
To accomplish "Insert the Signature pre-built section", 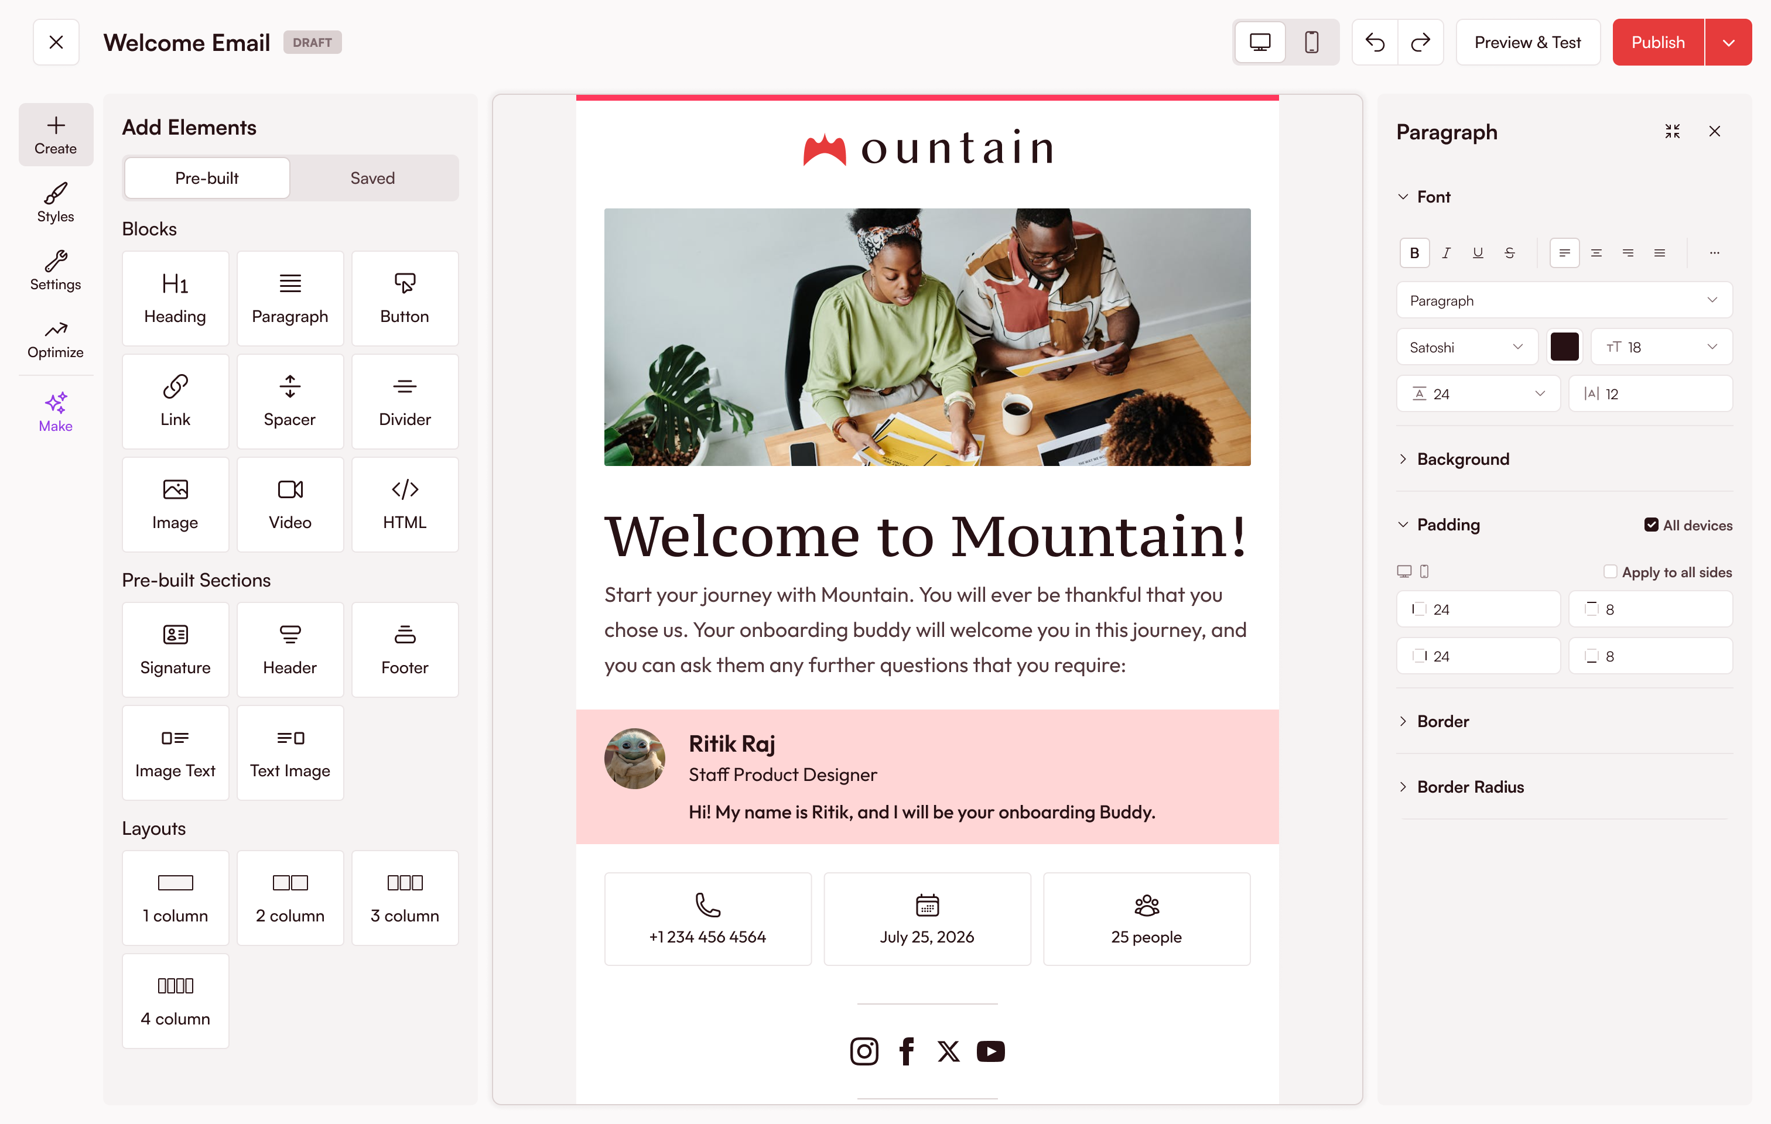I will coord(175,650).
